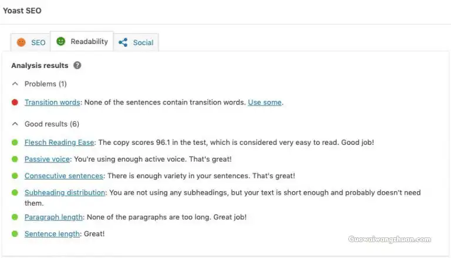Viewport: 451px width, 258px height.
Task: Open the Analysis results help question mark
Action: 77,66
